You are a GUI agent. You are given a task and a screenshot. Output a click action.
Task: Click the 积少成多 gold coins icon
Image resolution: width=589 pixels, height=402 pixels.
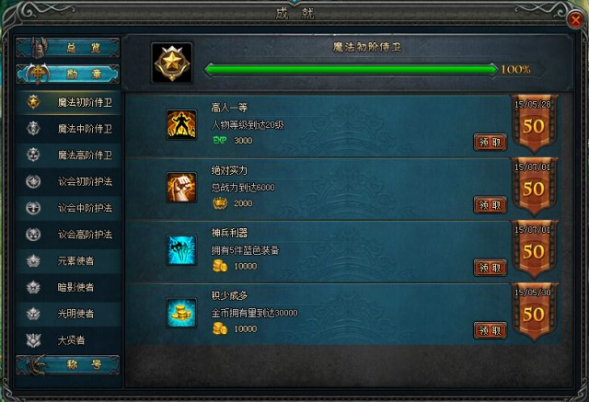181,313
